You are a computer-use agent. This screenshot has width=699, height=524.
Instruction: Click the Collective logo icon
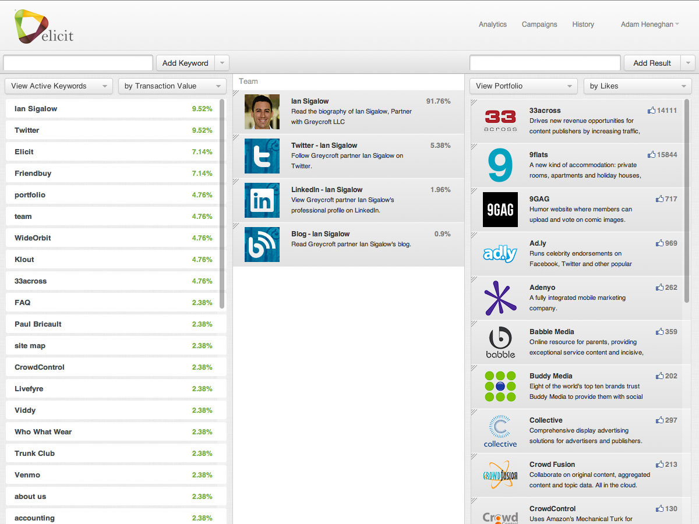coord(500,431)
